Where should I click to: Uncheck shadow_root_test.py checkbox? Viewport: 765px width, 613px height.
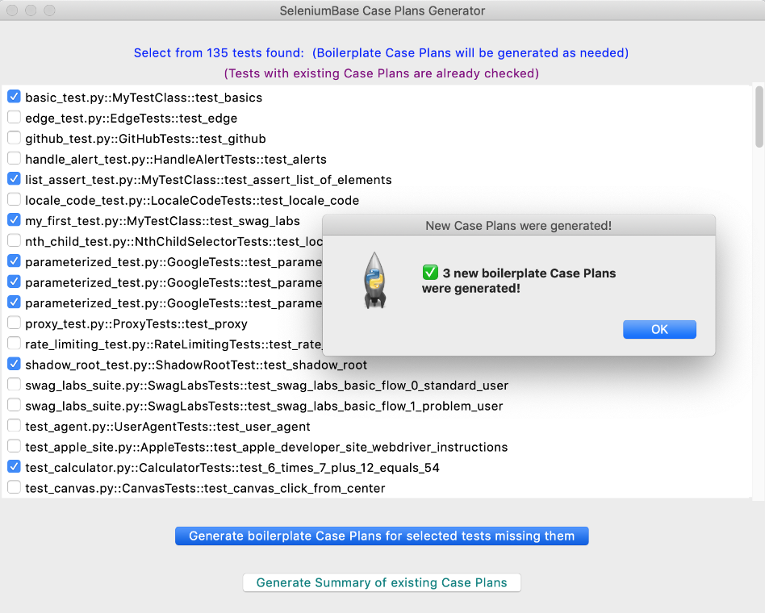[15, 365]
